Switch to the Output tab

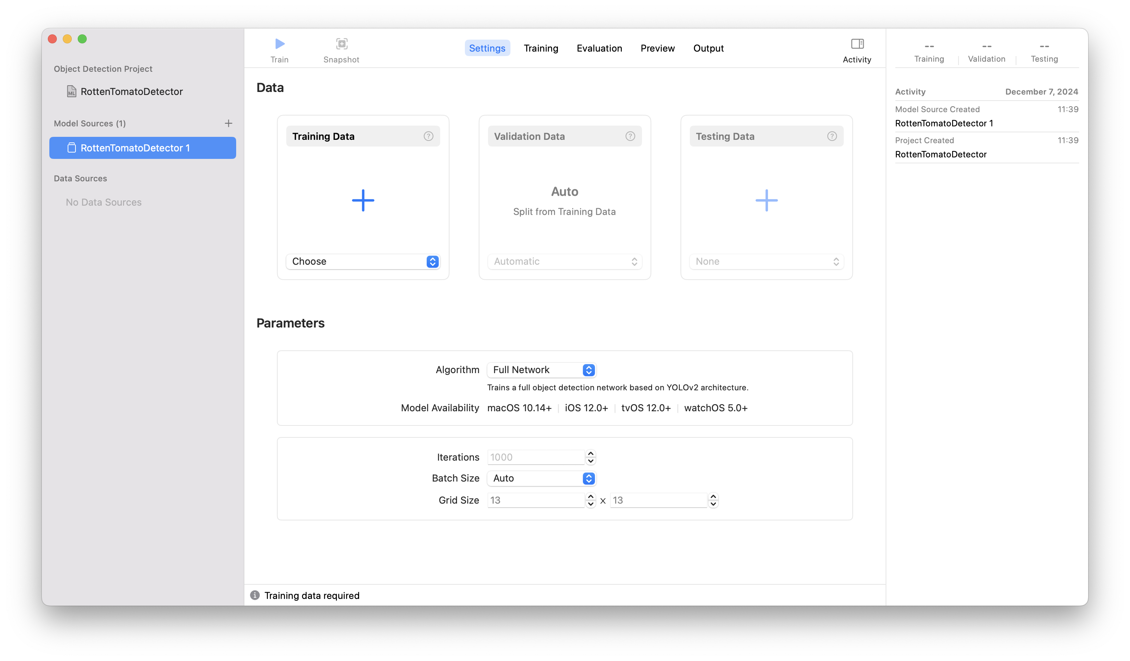708,48
